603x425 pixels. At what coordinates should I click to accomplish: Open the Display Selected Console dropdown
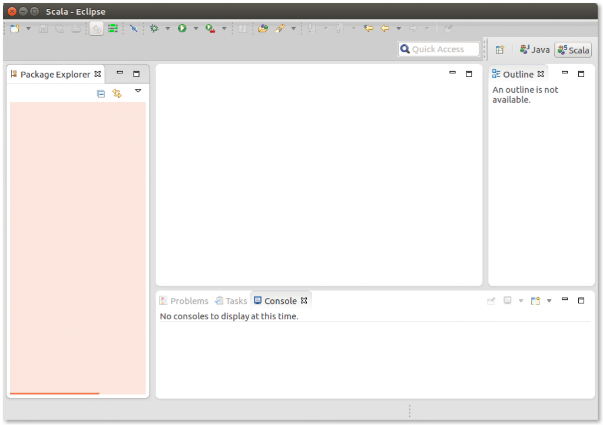click(x=521, y=301)
